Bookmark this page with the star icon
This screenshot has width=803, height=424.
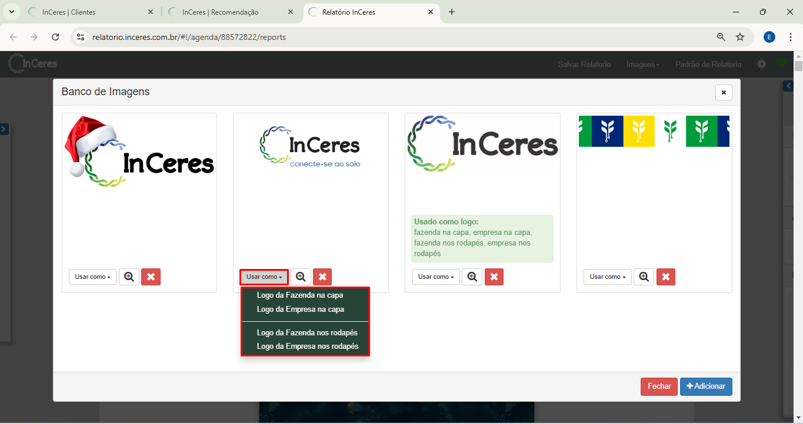(740, 37)
